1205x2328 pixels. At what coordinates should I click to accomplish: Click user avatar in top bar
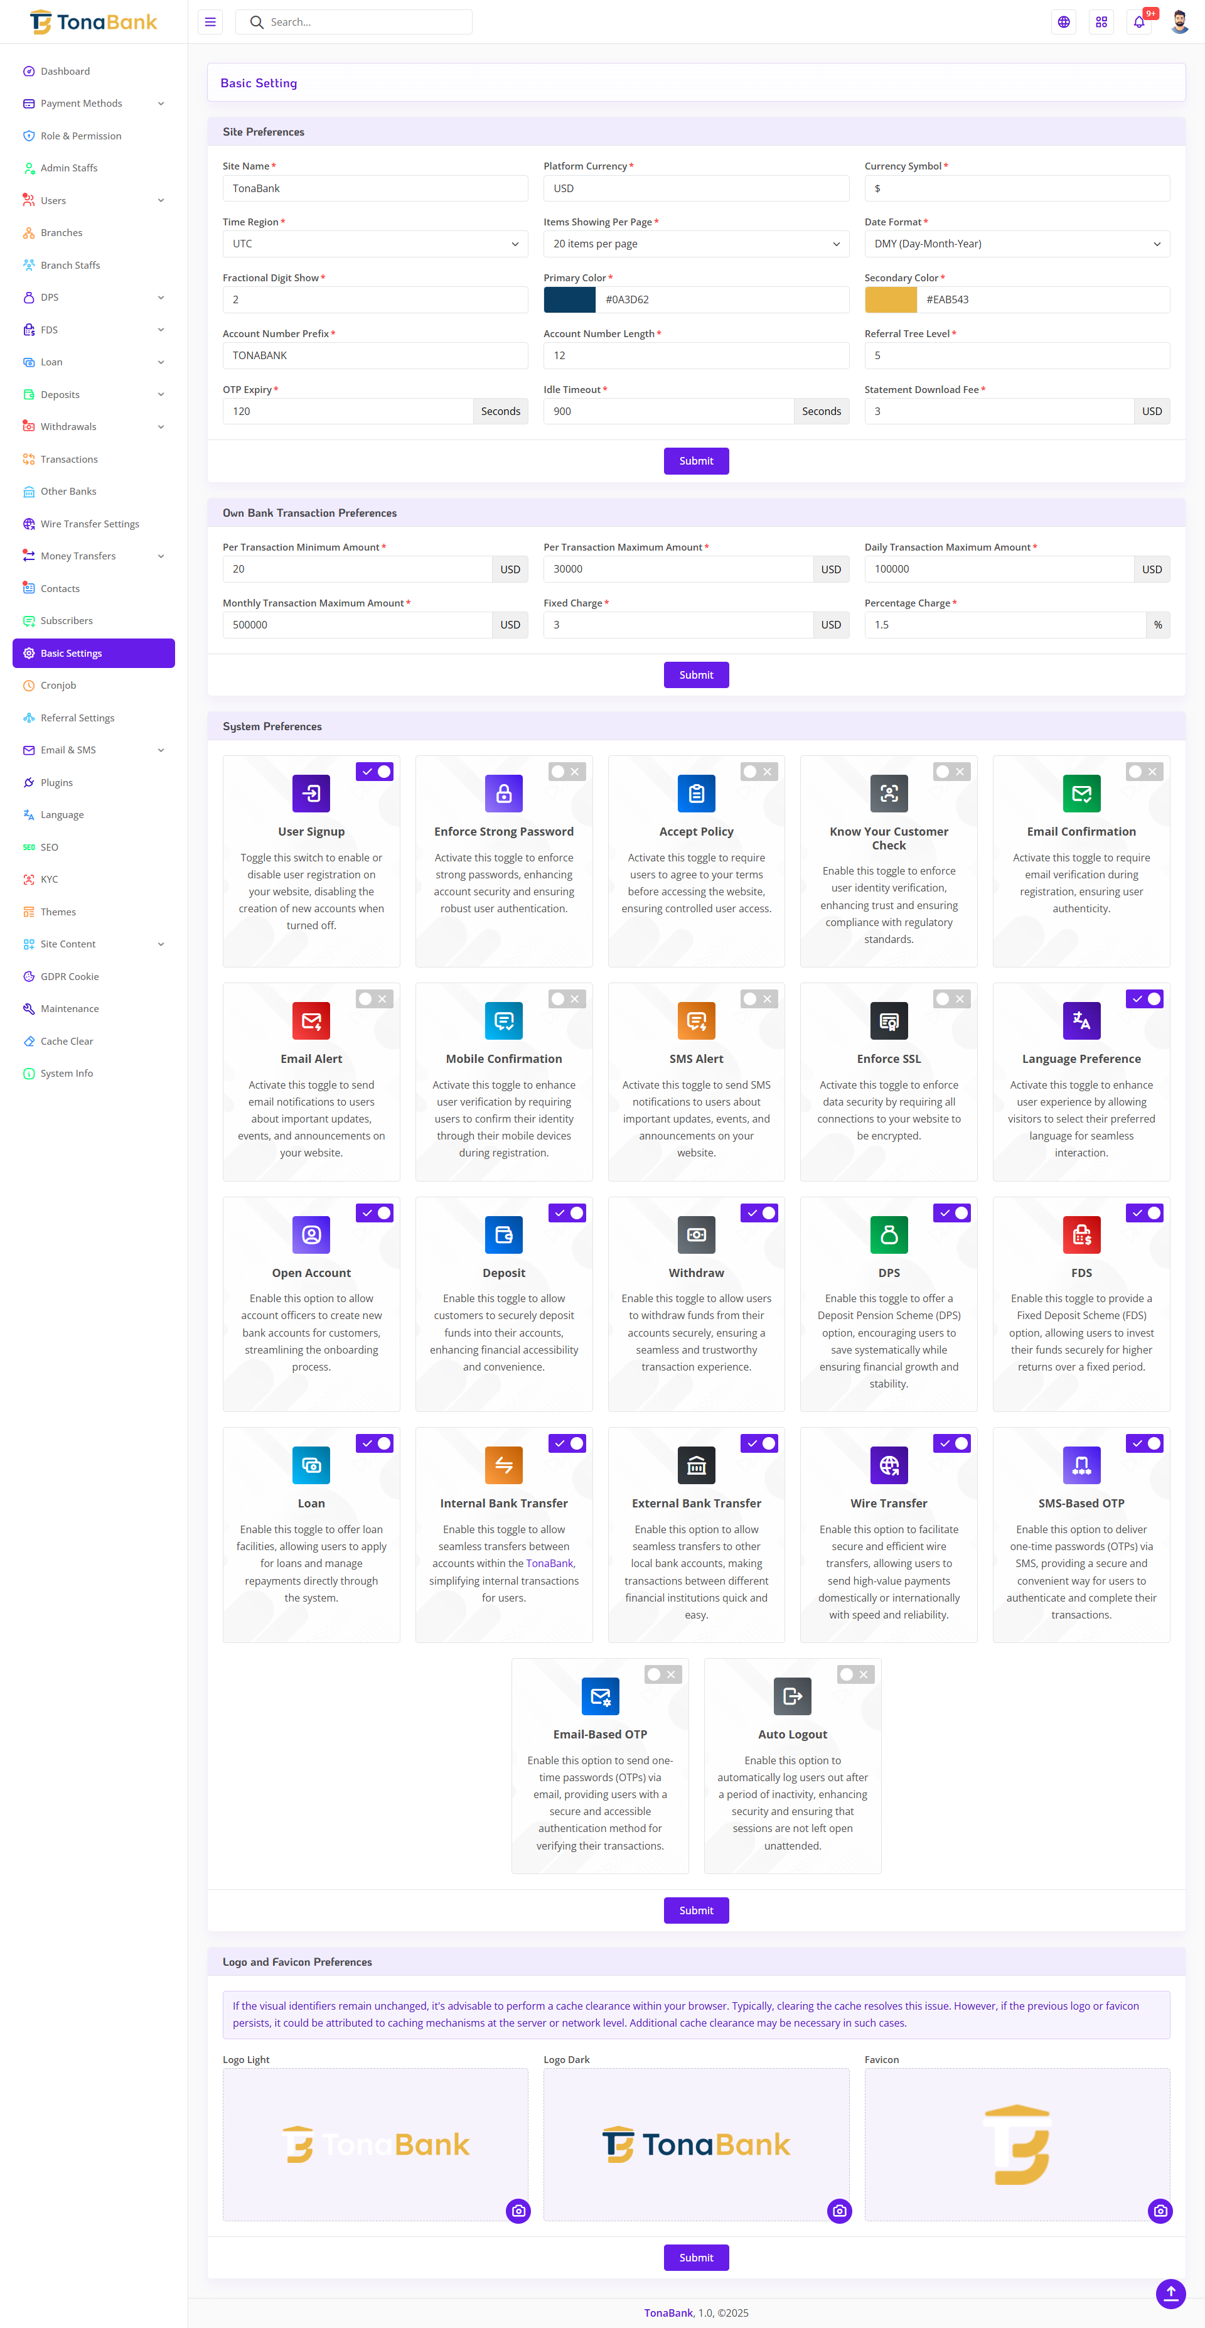coord(1179,23)
